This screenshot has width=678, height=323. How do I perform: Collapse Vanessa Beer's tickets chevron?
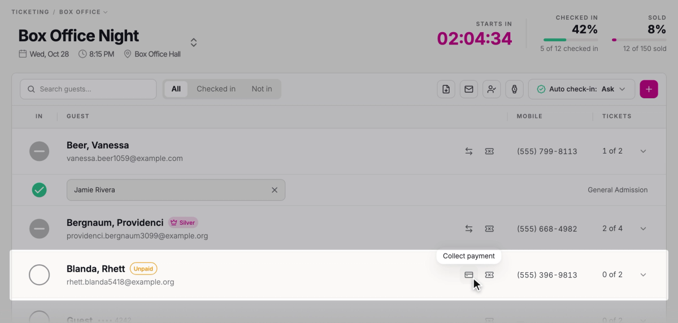tap(643, 151)
